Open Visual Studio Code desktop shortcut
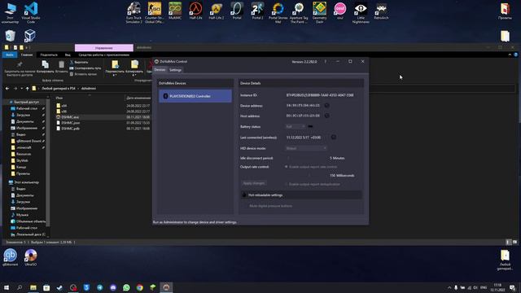 pos(31,13)
